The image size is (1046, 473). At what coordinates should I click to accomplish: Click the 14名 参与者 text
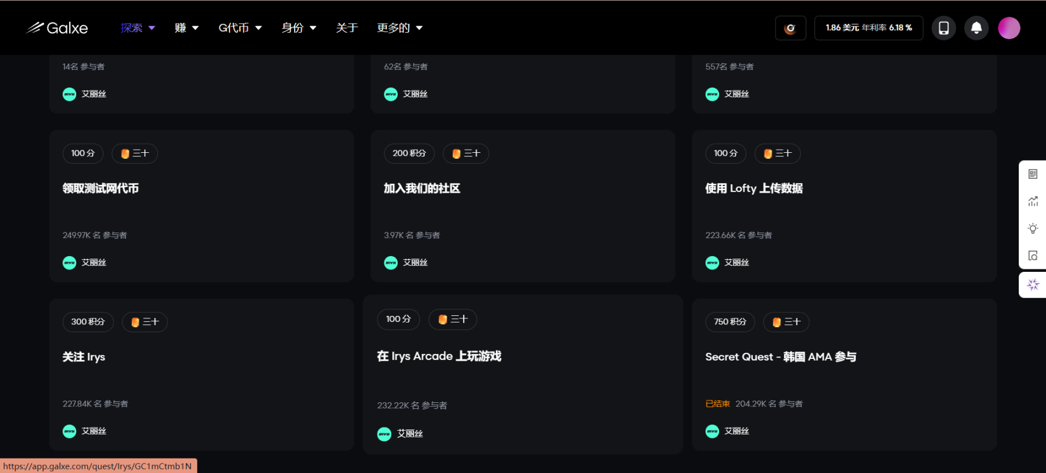pos(84,66)
